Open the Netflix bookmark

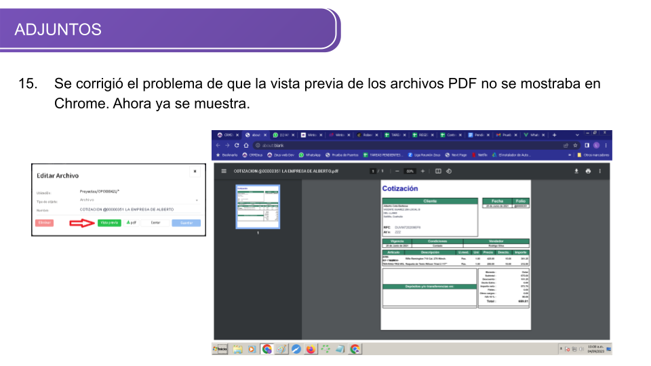(x=479, y=155)
